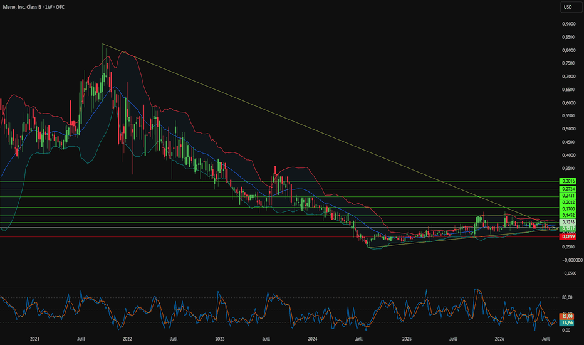
Task: Click the red 0,0899 price level label
Action: point(568,236)
